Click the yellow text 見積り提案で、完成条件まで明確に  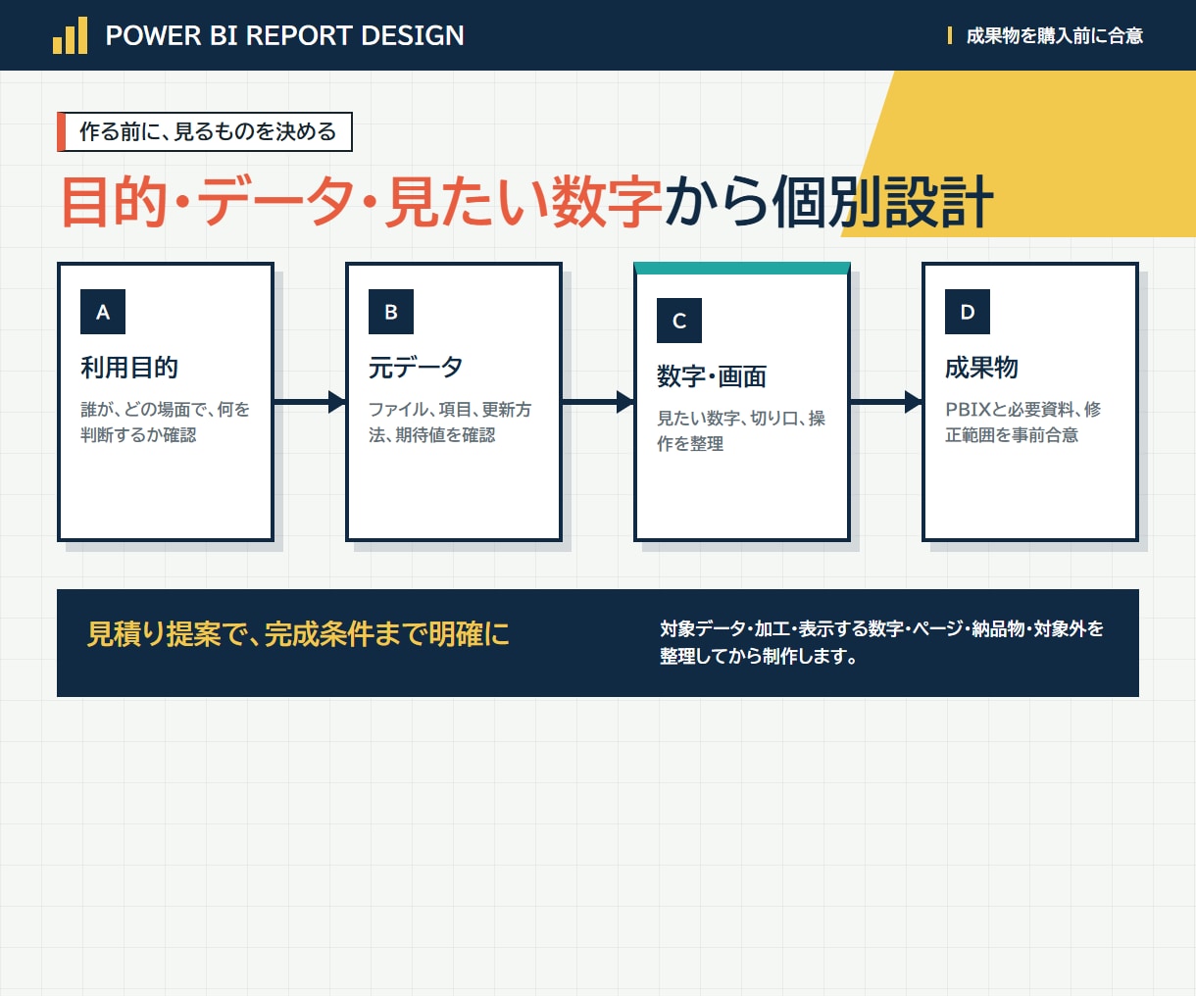click(299, 634)
